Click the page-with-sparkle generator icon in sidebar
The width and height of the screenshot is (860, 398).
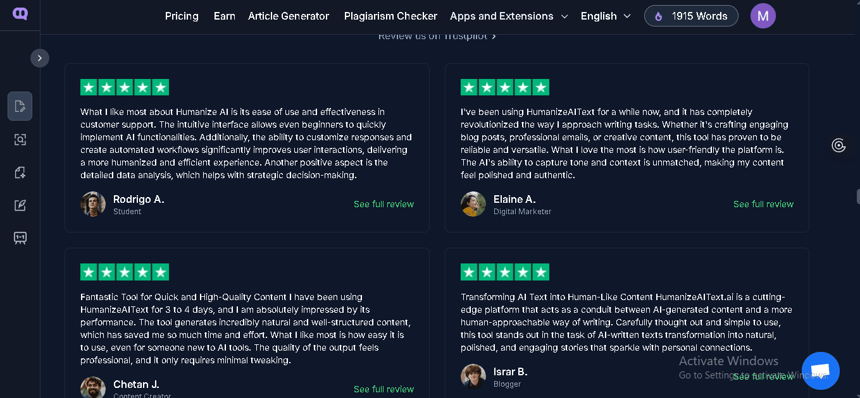point(20,172)
